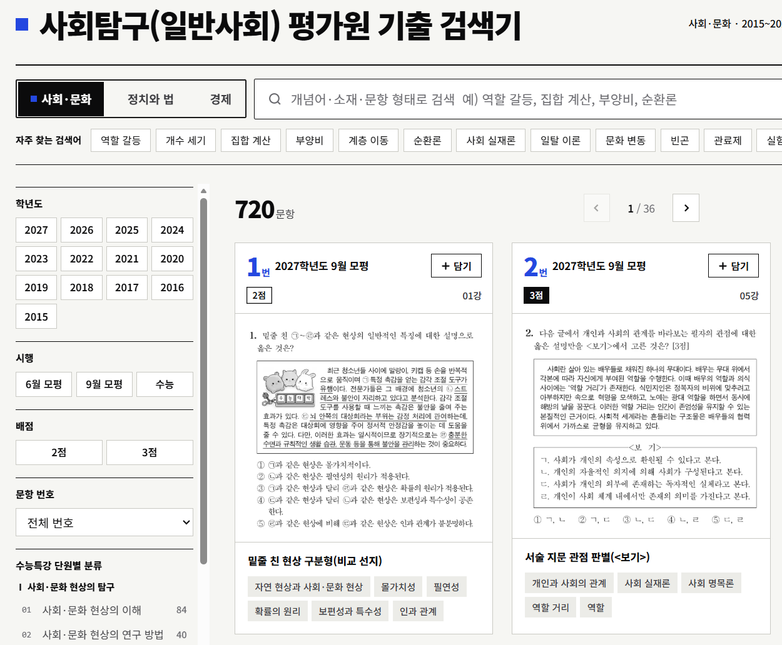782x645 pixels.
Task: Select the 개수 세기 frequent keyword
Action: click(x=186, y=141)
